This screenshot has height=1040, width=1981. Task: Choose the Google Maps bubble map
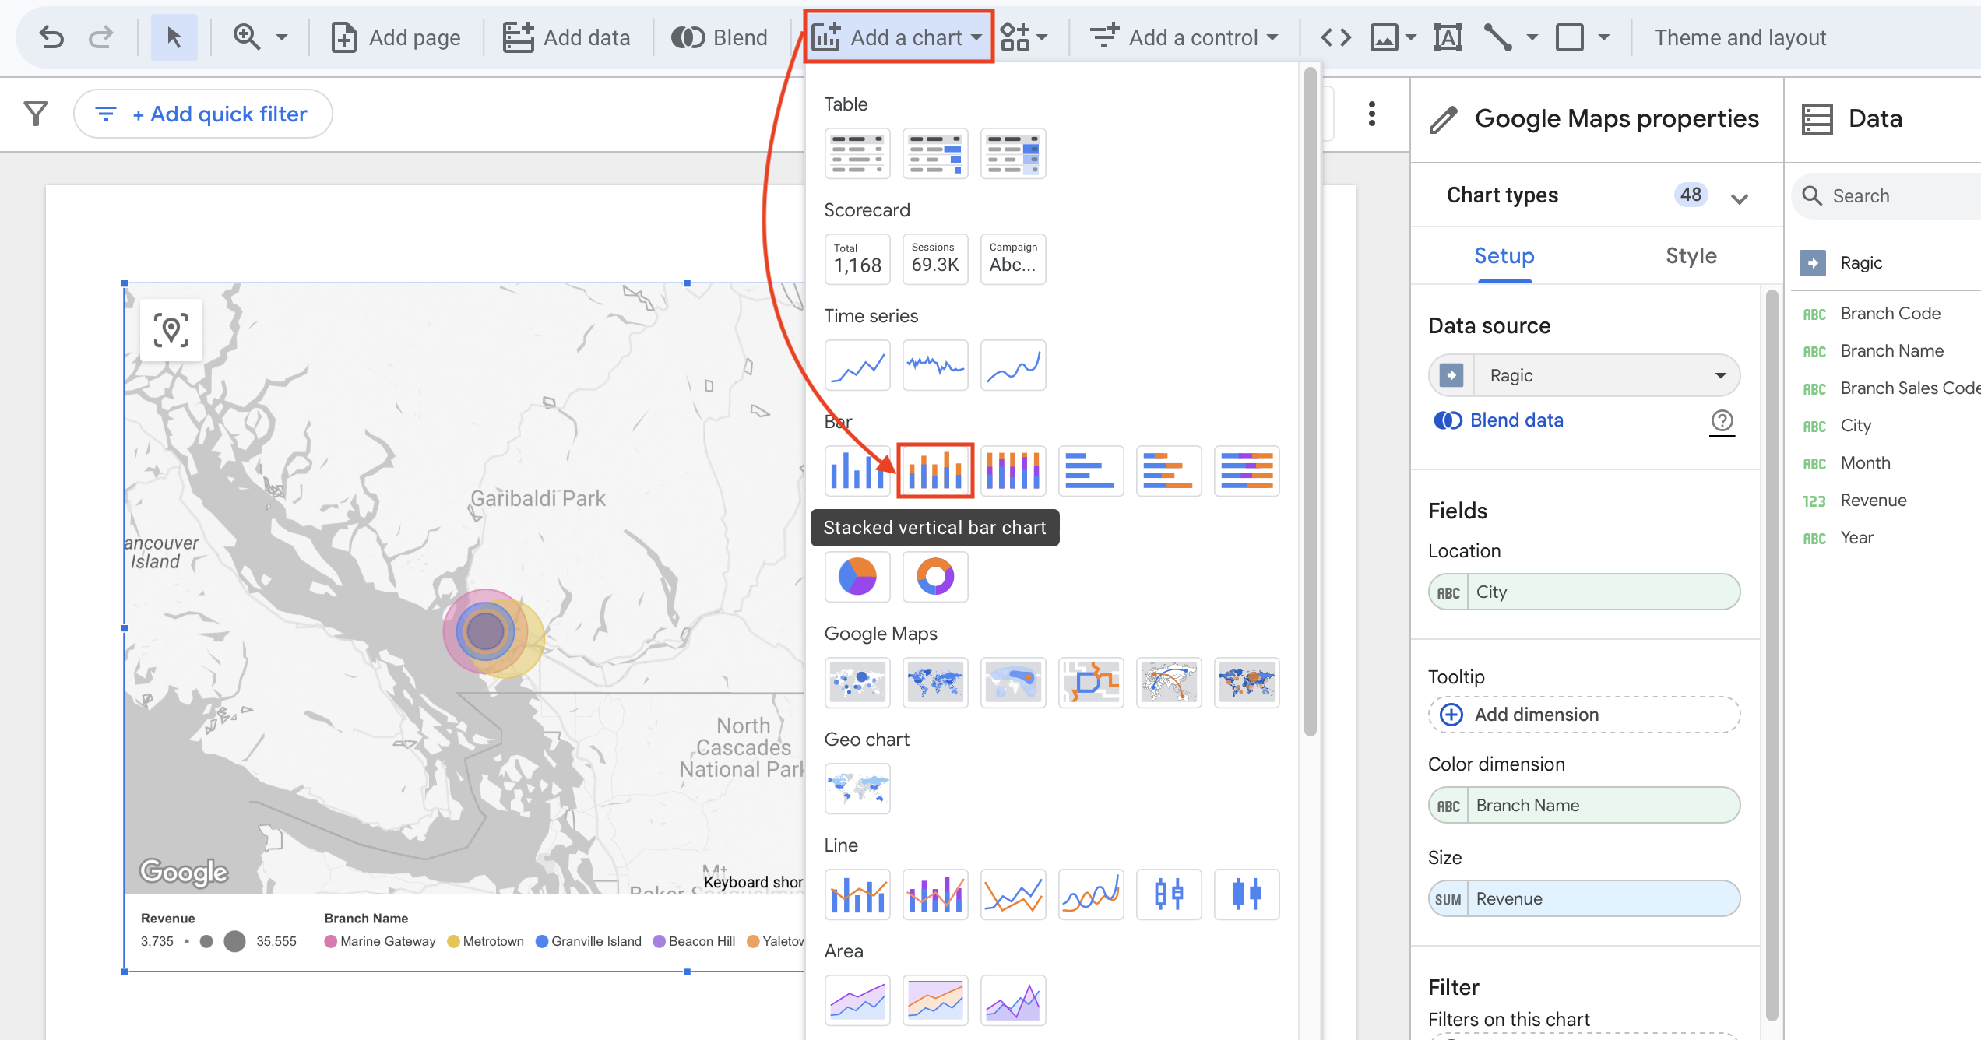click(857, 683)
